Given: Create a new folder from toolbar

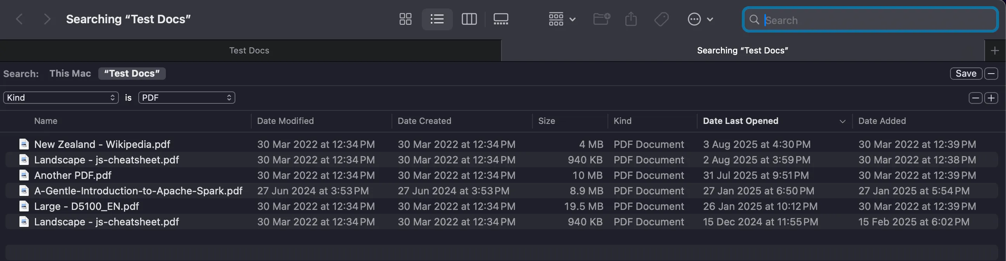Looking at the screenshot, I should 601,19.
